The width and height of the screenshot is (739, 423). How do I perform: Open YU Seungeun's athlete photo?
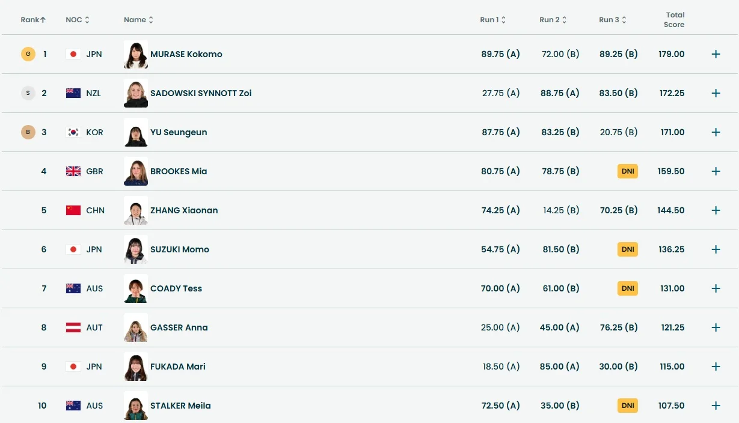pyautogui.click(x=135, y=132)
